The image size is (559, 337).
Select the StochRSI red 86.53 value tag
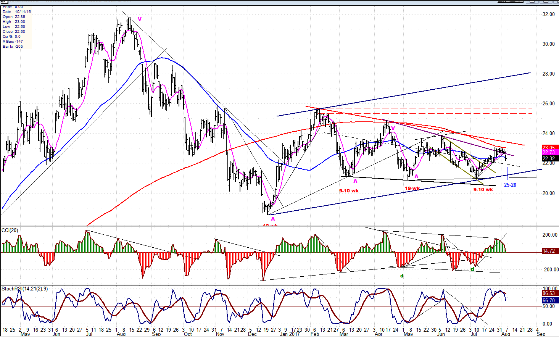click(550, 293)
